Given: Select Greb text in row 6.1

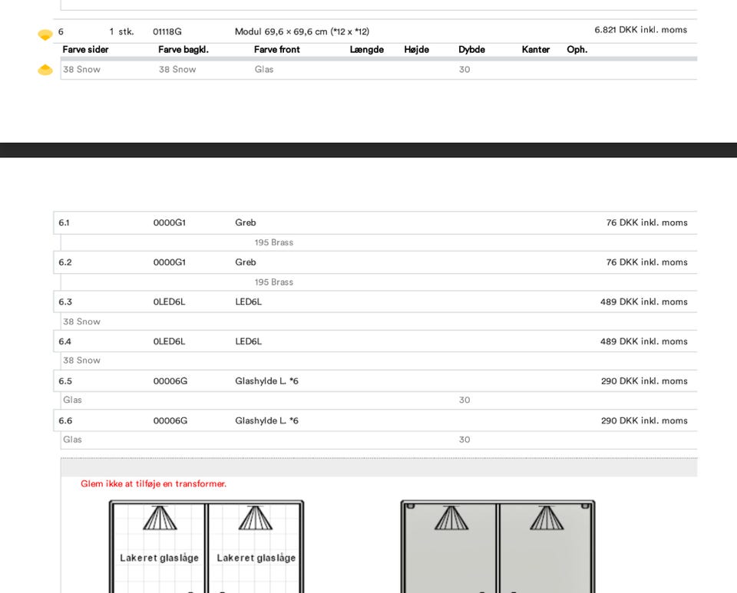Looking at the screenshot, I should [x=246, y=222].
